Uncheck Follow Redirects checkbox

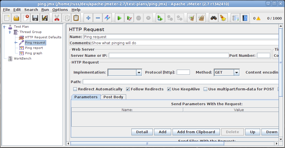pyautogui.click(x=128, y=89)
